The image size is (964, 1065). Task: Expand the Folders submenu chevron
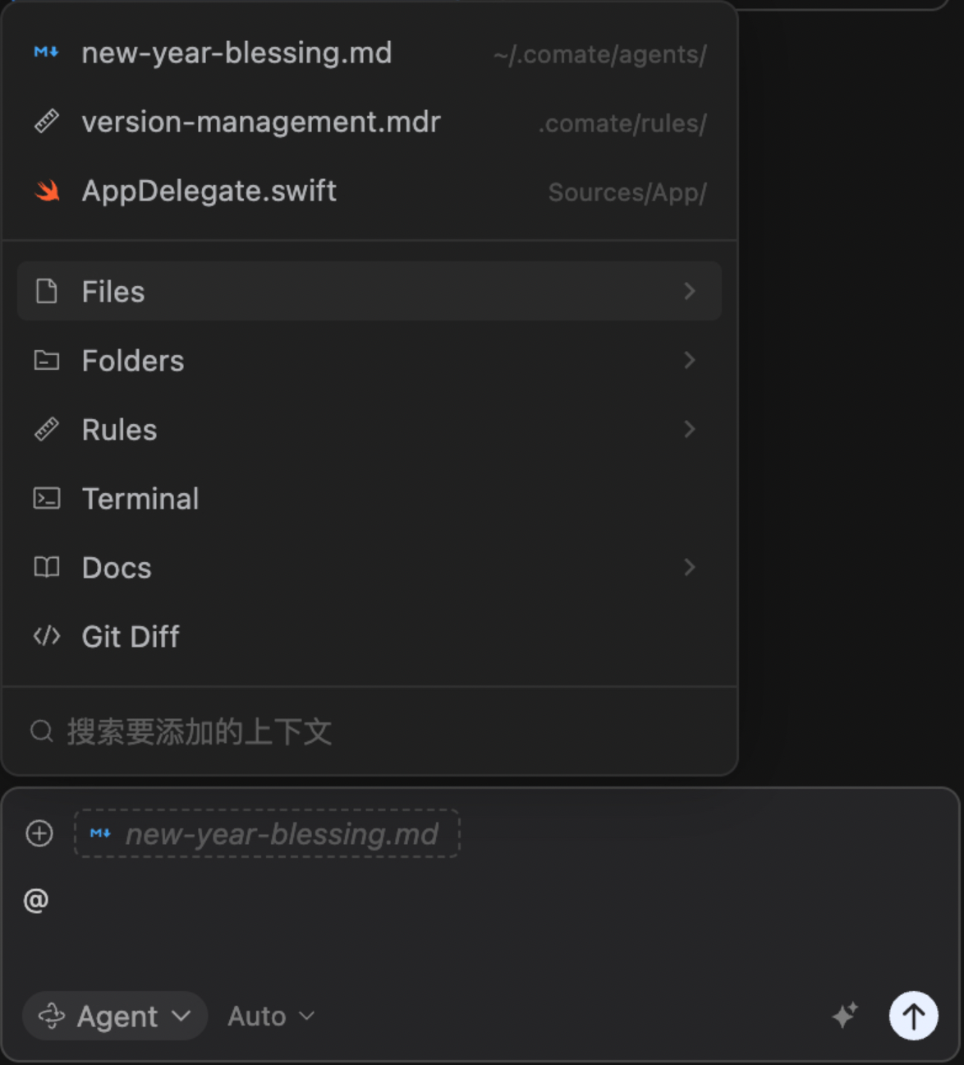point(690,361)
